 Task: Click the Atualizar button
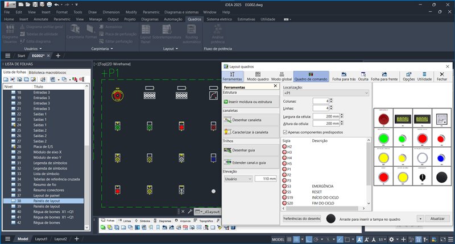click(437, 218)
